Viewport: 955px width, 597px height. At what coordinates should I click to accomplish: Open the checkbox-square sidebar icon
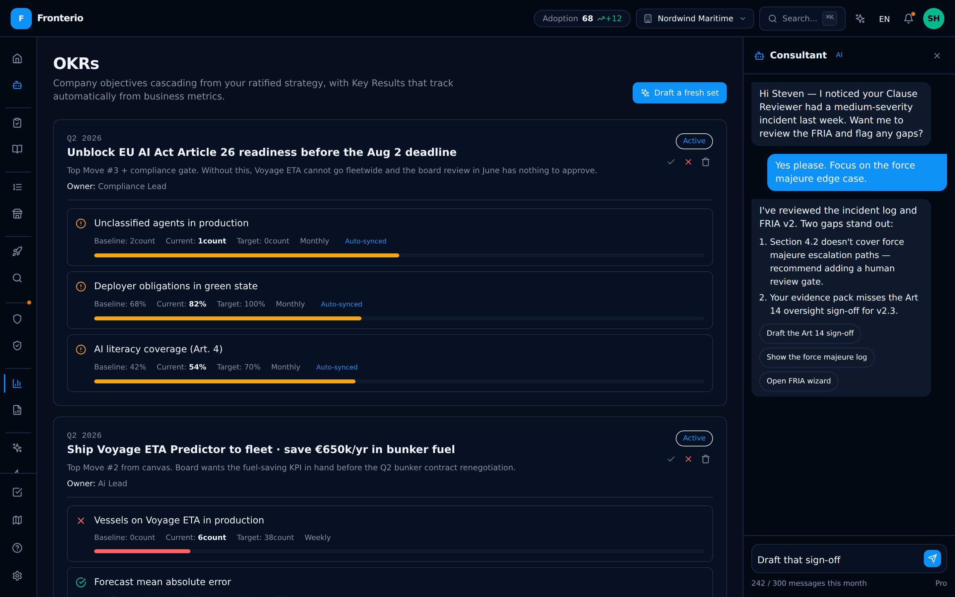[17, 493]
